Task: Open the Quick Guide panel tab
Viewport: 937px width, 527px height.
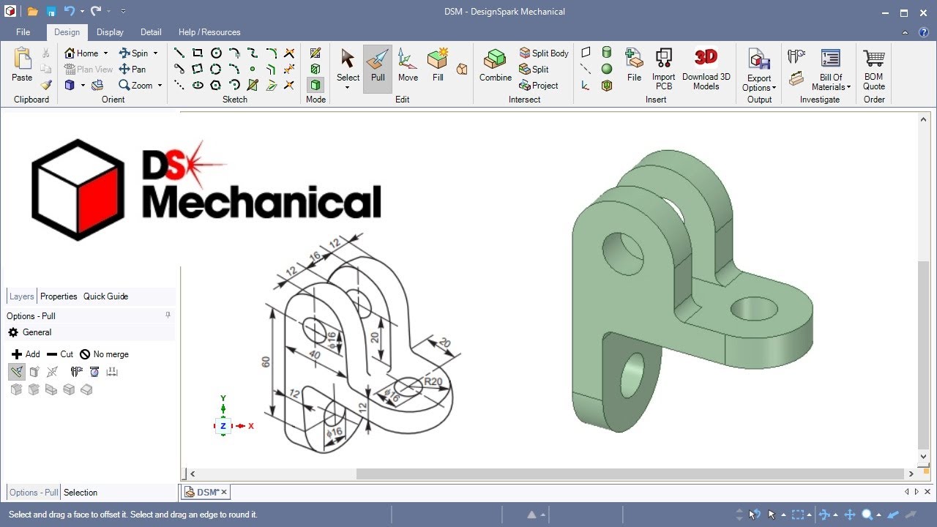Action: (105, 296)
